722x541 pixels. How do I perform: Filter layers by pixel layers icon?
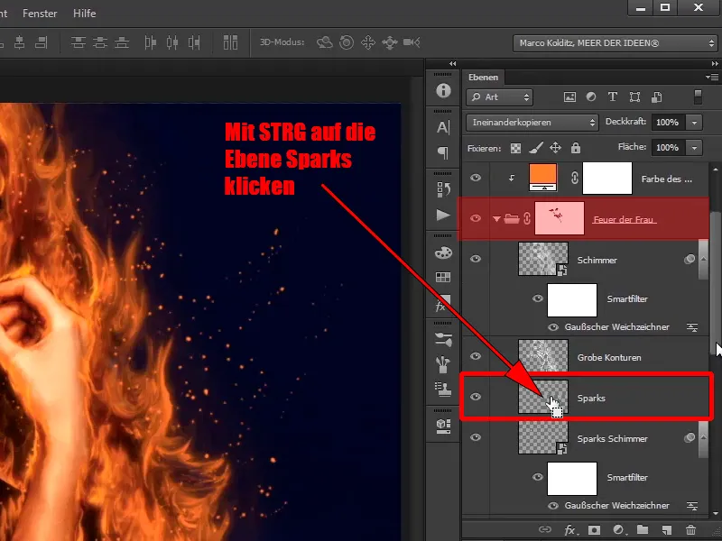pyautogui.click(x=569, y=97)
